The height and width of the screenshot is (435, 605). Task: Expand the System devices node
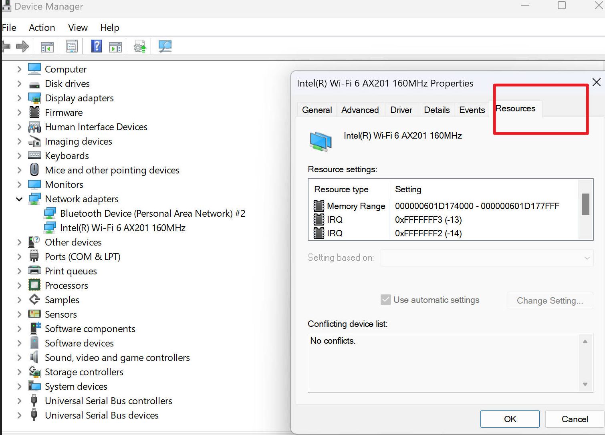[x=19, y=387]
